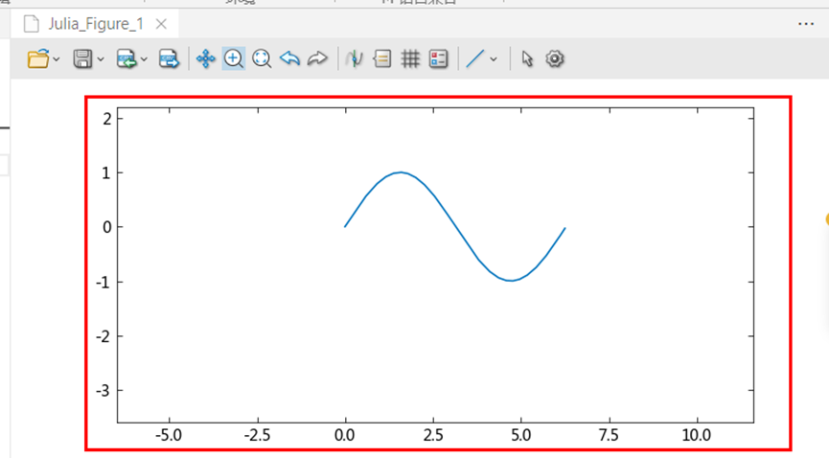Expand the open folder dropdown arrow
The width and height of the screenshot is (829, 458).
(x=57, y=59)
